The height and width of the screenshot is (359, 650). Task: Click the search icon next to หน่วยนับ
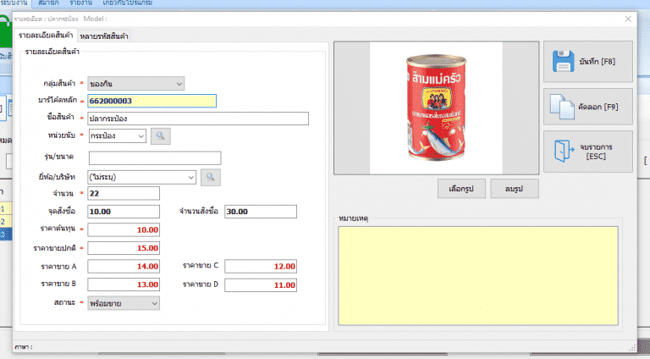pos(160,135)
